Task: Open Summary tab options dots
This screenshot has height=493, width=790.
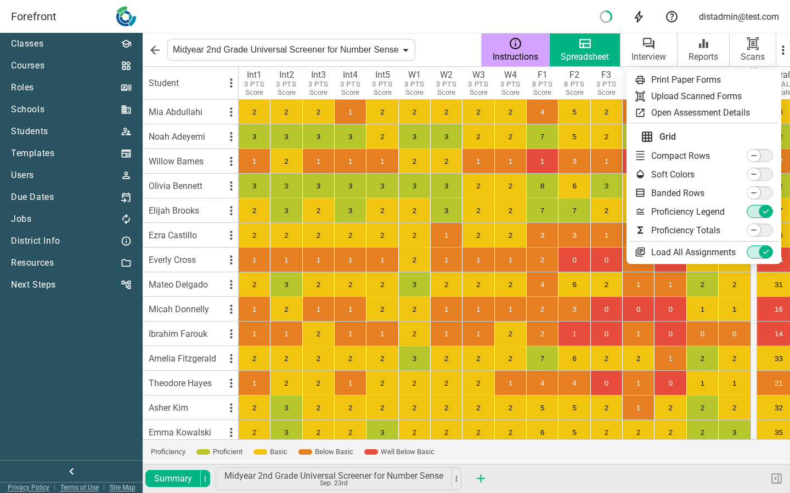Action: 205,479
